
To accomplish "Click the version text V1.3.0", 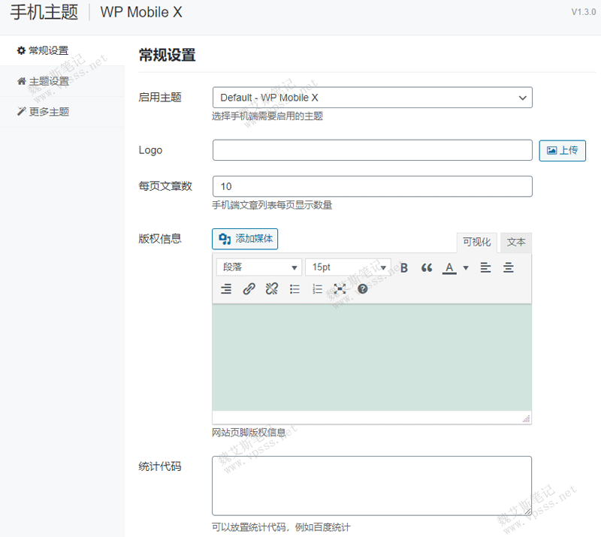I will point(584,12).
